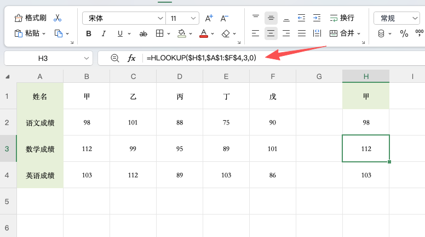
Task: Click the Copy icon
Action: click(x=59, y=33)
